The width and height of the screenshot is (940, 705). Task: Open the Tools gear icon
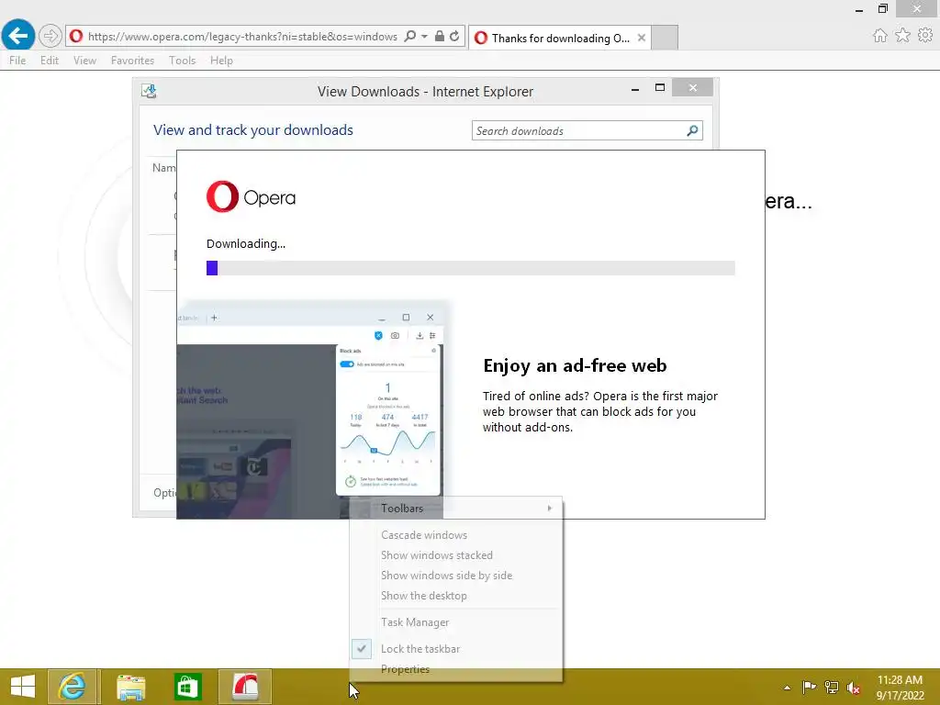click(x=925, y=36)
